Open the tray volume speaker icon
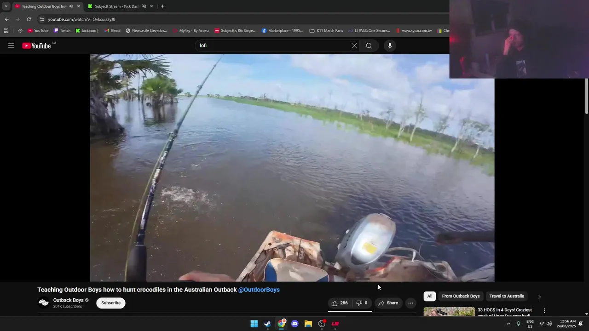 tap(549, 324)
